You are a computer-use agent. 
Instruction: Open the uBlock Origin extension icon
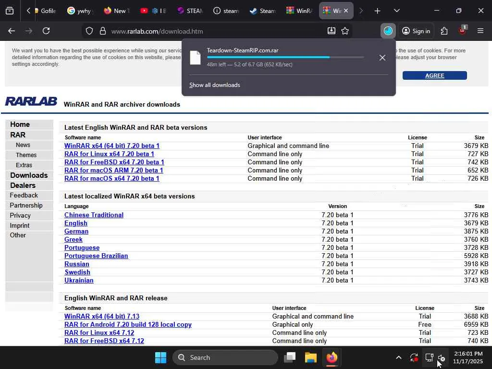point(462,30)
